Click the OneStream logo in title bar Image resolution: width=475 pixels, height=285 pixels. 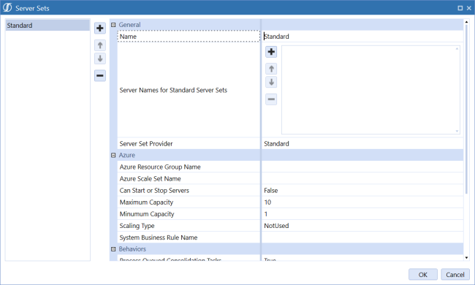tap(7, 7)
